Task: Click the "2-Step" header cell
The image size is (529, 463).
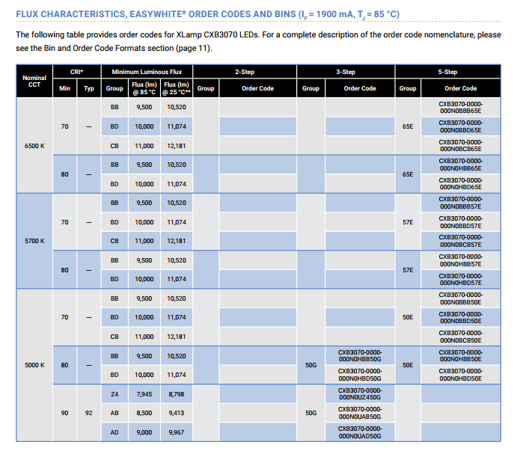Action: 245,72
